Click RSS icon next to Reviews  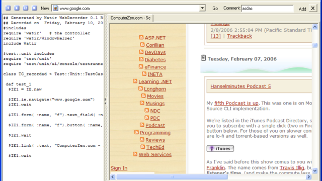tap(142, 139)
